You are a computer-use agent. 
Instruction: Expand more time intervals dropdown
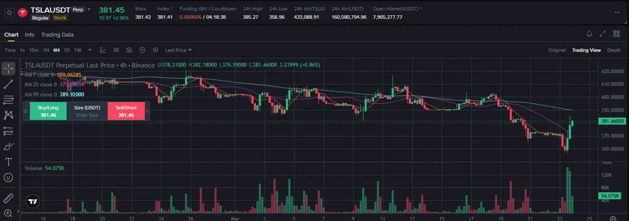[90, 50]
